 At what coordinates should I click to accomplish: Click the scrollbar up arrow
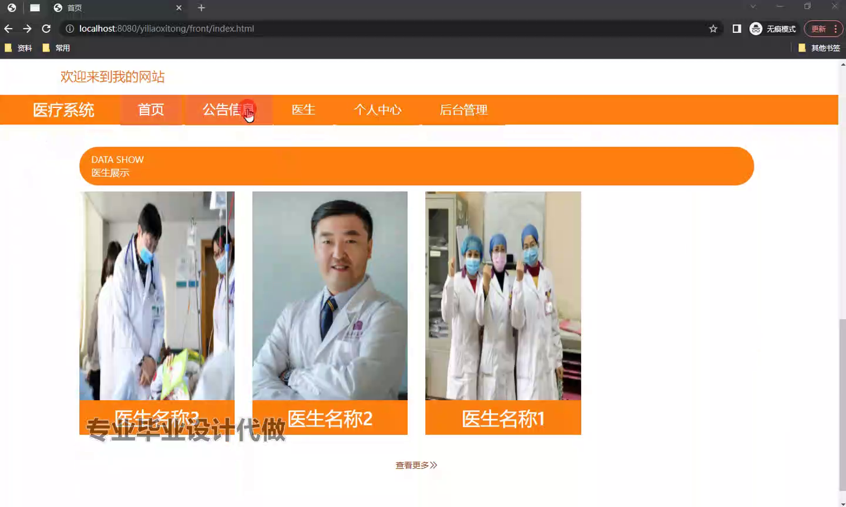pyautogui.click(x=842, y=63)
